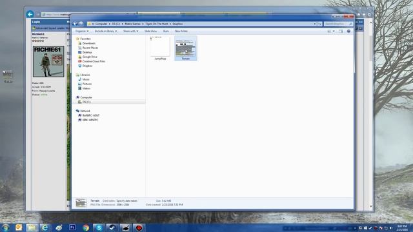Open Steam from the taskbar

(x=112, y=227)
